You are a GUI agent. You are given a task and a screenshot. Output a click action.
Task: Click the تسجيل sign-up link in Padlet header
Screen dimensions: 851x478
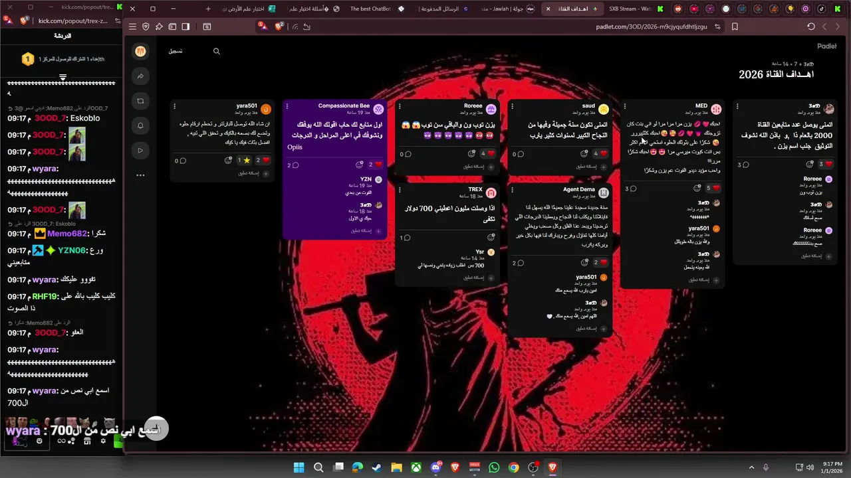pos(176,51)
